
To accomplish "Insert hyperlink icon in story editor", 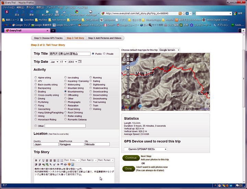I will tap(43, 164).
